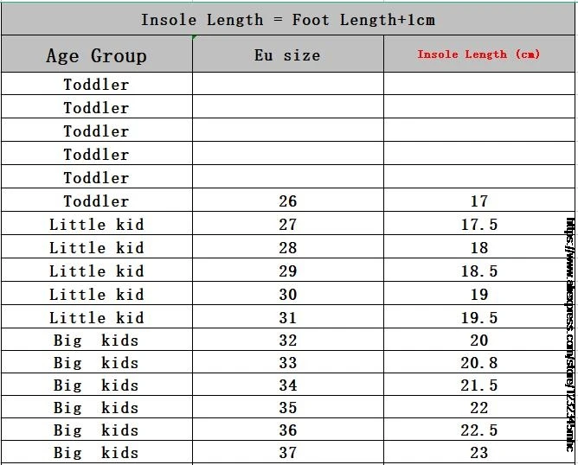Select the cell with Eu size 27
The width and height of the screenshot is (578, 465).
pyautogui.click(x=287, y=225)
